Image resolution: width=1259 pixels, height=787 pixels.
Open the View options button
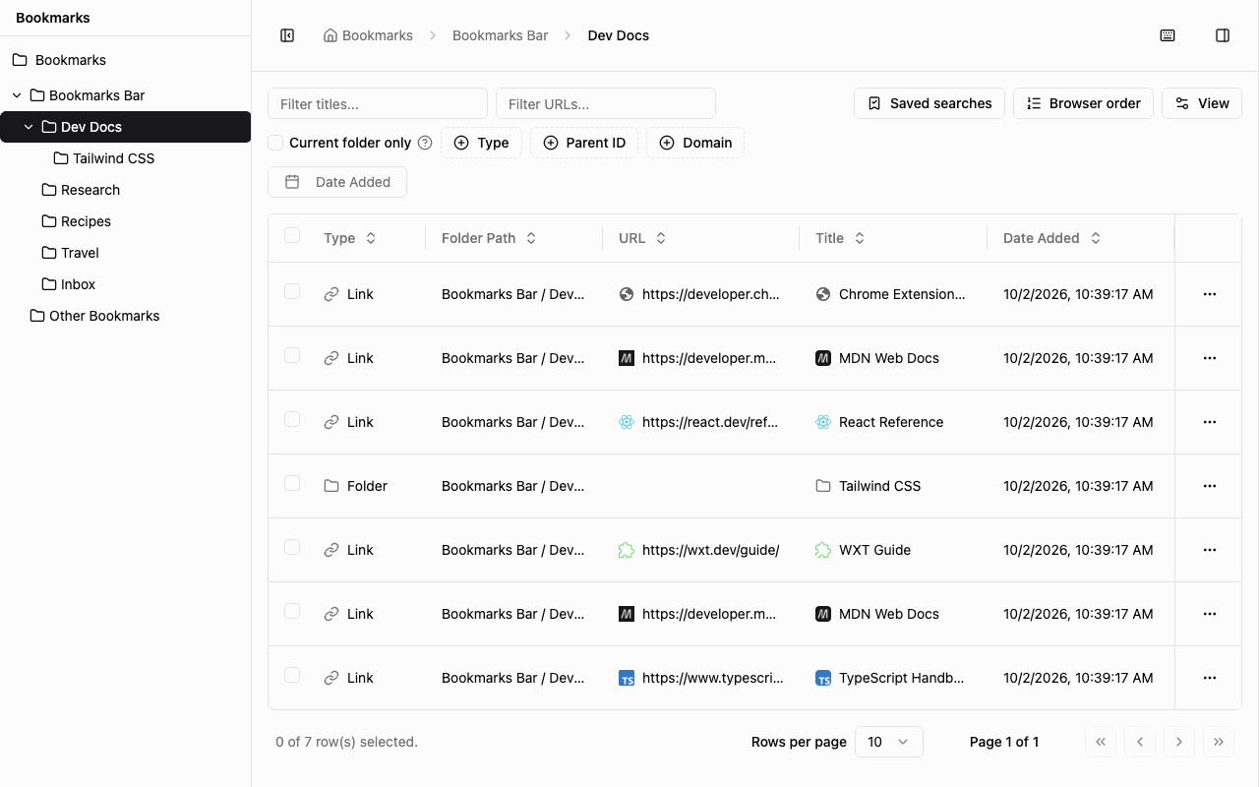coord(1202,103)
